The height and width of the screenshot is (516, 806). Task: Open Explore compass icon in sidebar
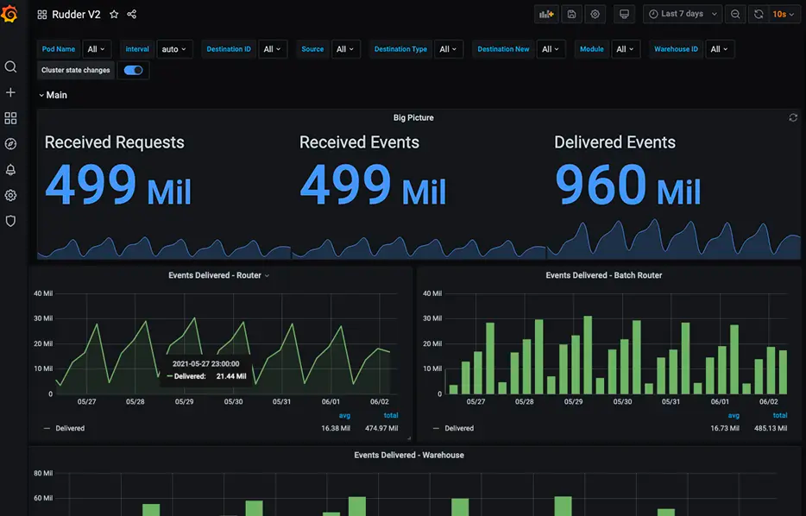(x=10, y=144)
